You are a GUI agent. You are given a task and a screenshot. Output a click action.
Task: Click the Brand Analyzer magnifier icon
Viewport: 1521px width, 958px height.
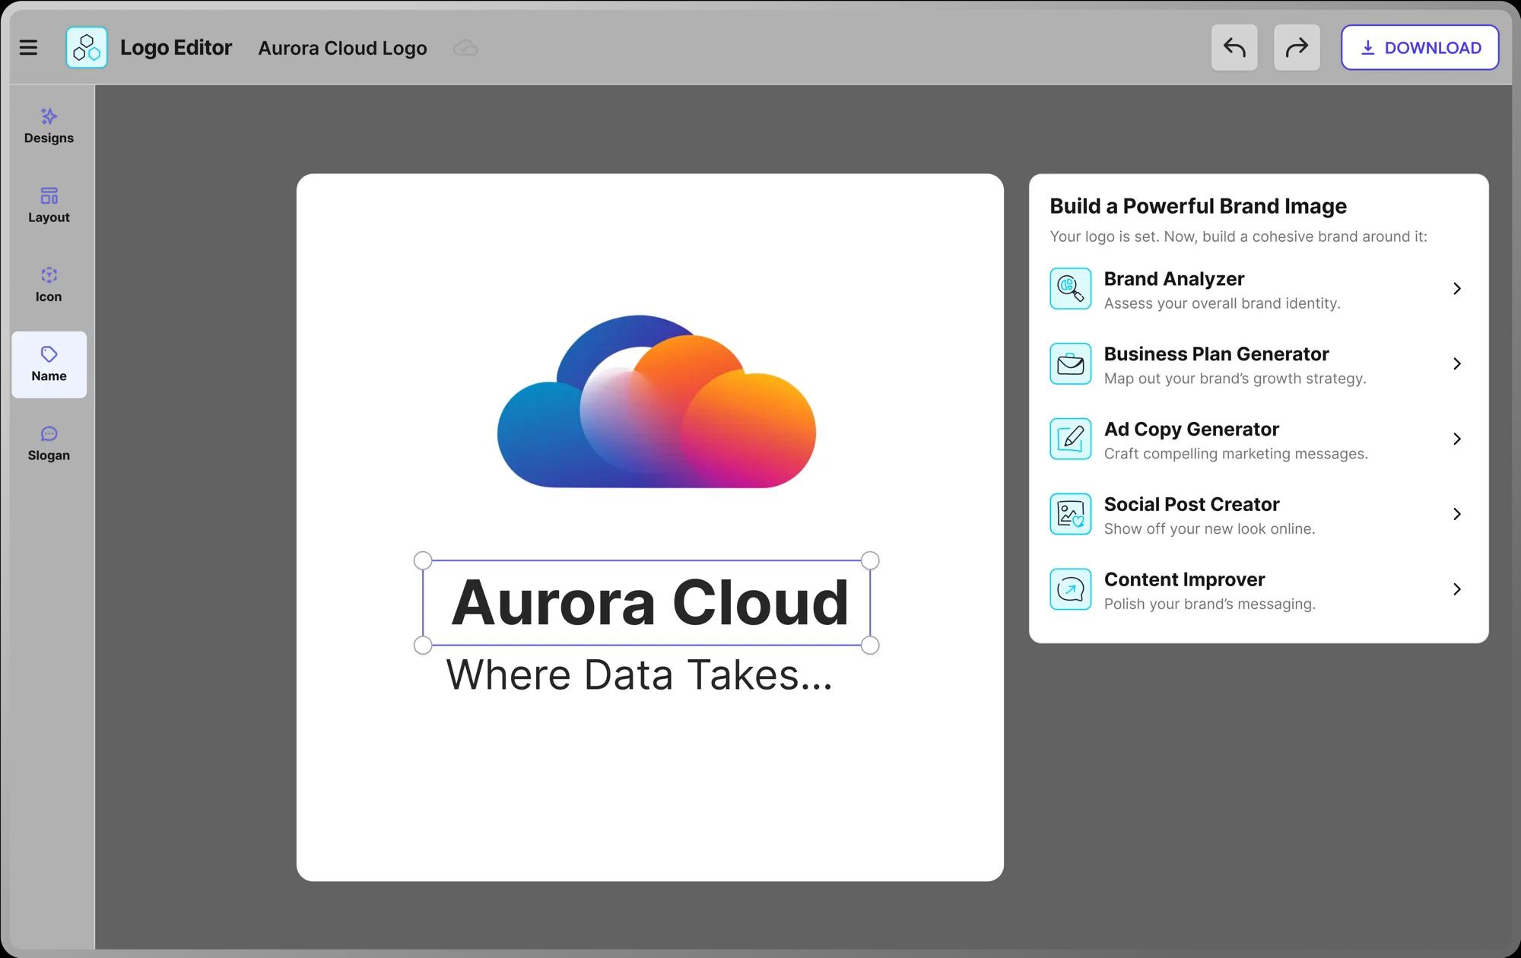click(x=1070, y=289)
